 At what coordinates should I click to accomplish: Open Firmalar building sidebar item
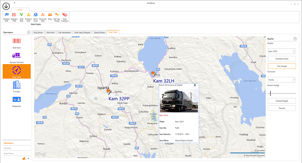(17, 87)
